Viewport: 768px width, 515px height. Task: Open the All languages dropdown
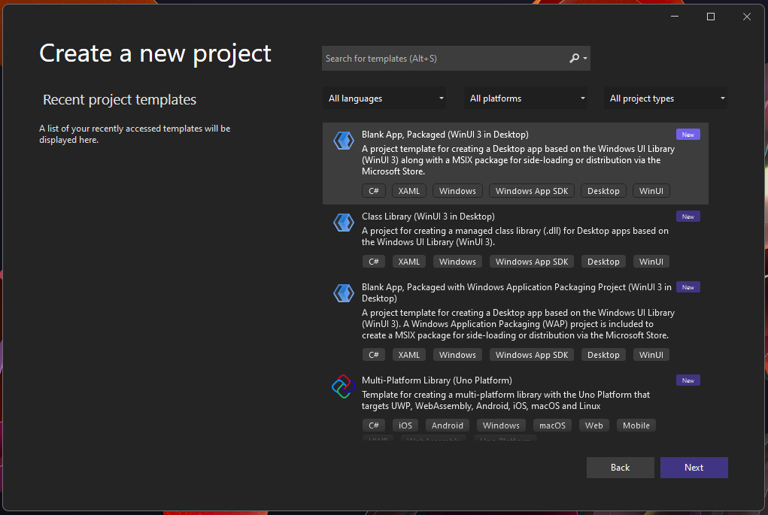[384, 98]
